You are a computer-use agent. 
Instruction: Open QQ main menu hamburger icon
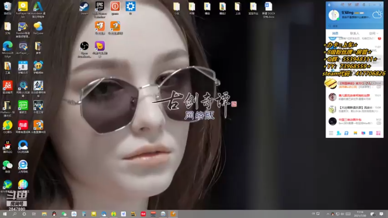331,133
